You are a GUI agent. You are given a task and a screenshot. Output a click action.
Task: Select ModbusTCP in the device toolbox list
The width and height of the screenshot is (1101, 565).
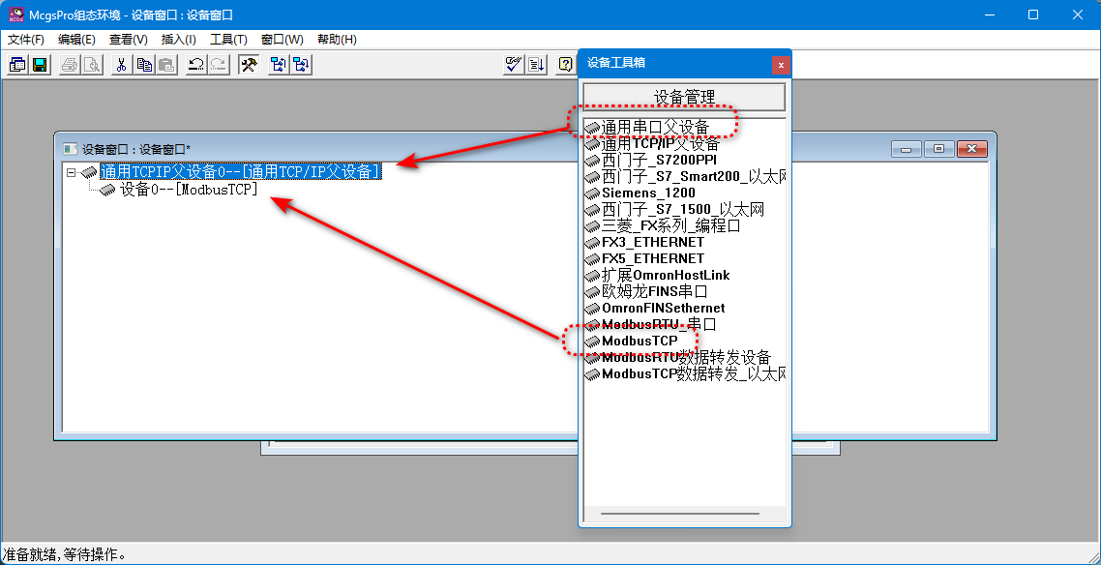tap(640, 342)
